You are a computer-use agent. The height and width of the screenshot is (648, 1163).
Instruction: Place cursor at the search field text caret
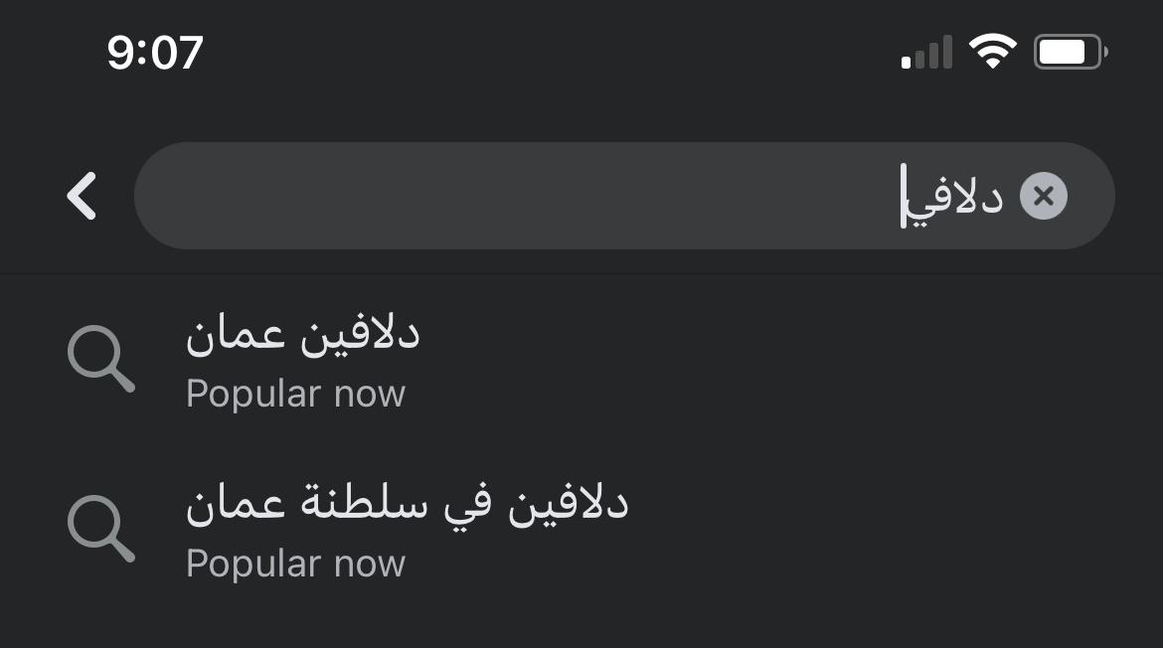[x=904, y=197]
